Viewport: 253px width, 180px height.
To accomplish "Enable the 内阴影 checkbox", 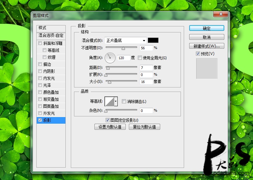I will tap(40, 71).
